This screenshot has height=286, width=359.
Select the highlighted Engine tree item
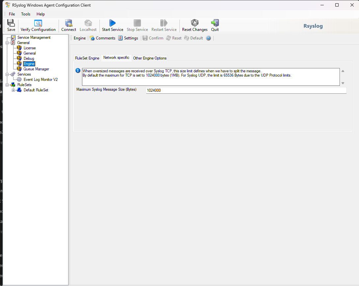click(29, 64)
